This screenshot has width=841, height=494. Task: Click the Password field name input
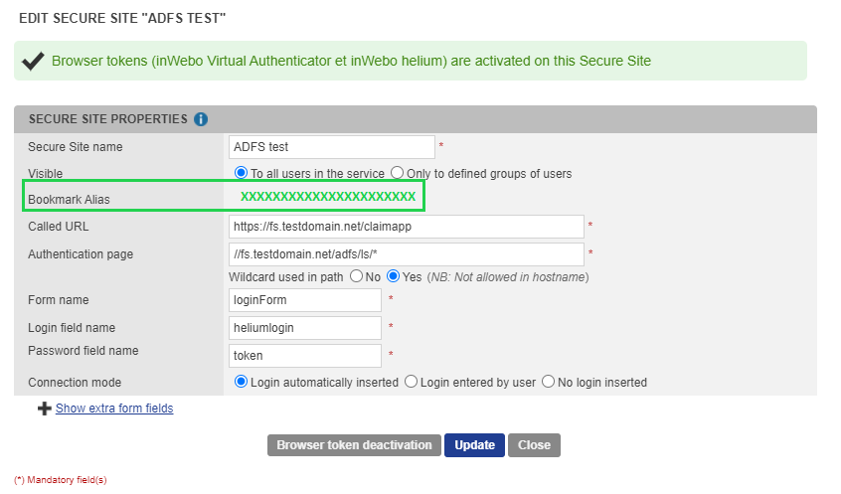pyautogui.click(x=305, y=355)
